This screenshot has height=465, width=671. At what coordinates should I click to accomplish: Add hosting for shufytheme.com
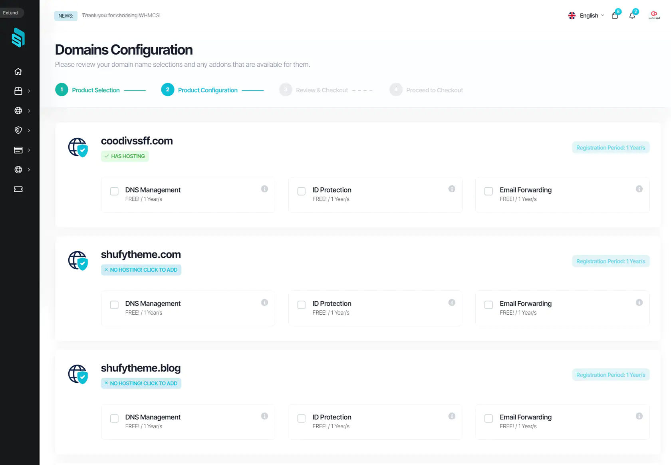[x=141, y=270]
